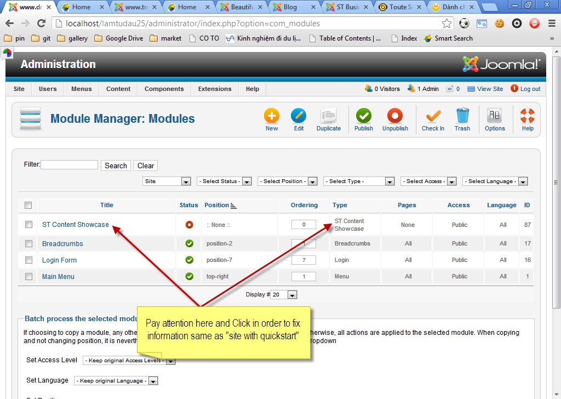Image resolution: width=561 pixels, height=399 pixels.
Task: Change Display number using the 20 selector
Action: click(x=284, y=294)
